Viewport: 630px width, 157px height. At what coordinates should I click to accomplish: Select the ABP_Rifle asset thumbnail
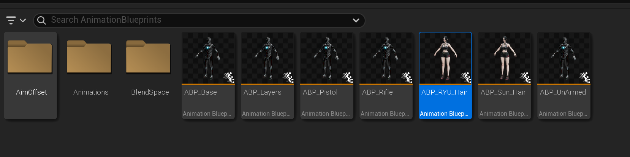pos(386,58)
